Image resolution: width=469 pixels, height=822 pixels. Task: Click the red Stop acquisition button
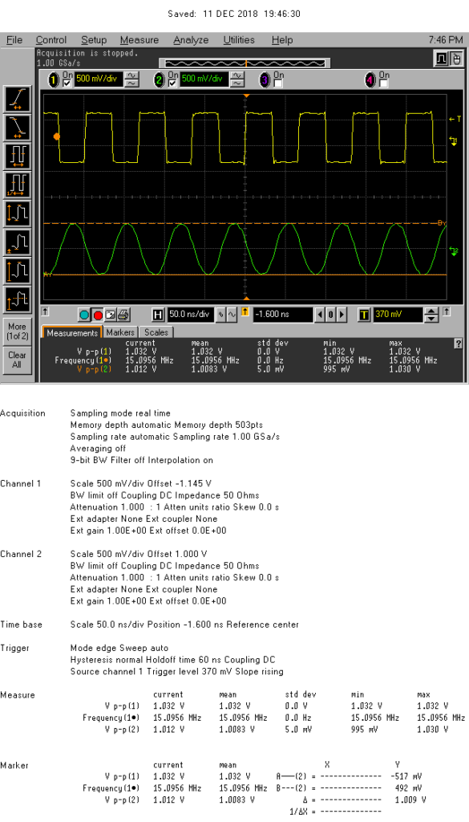[97, 315]
